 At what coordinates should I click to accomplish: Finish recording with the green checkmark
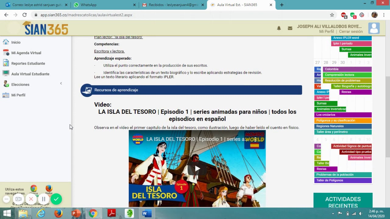(x=56, y=199)
